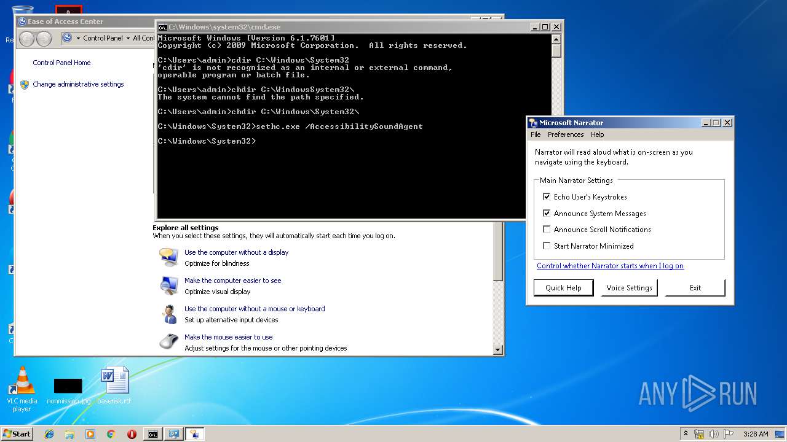Enable Start Narrator Minimized checkbox

(547, 246)
